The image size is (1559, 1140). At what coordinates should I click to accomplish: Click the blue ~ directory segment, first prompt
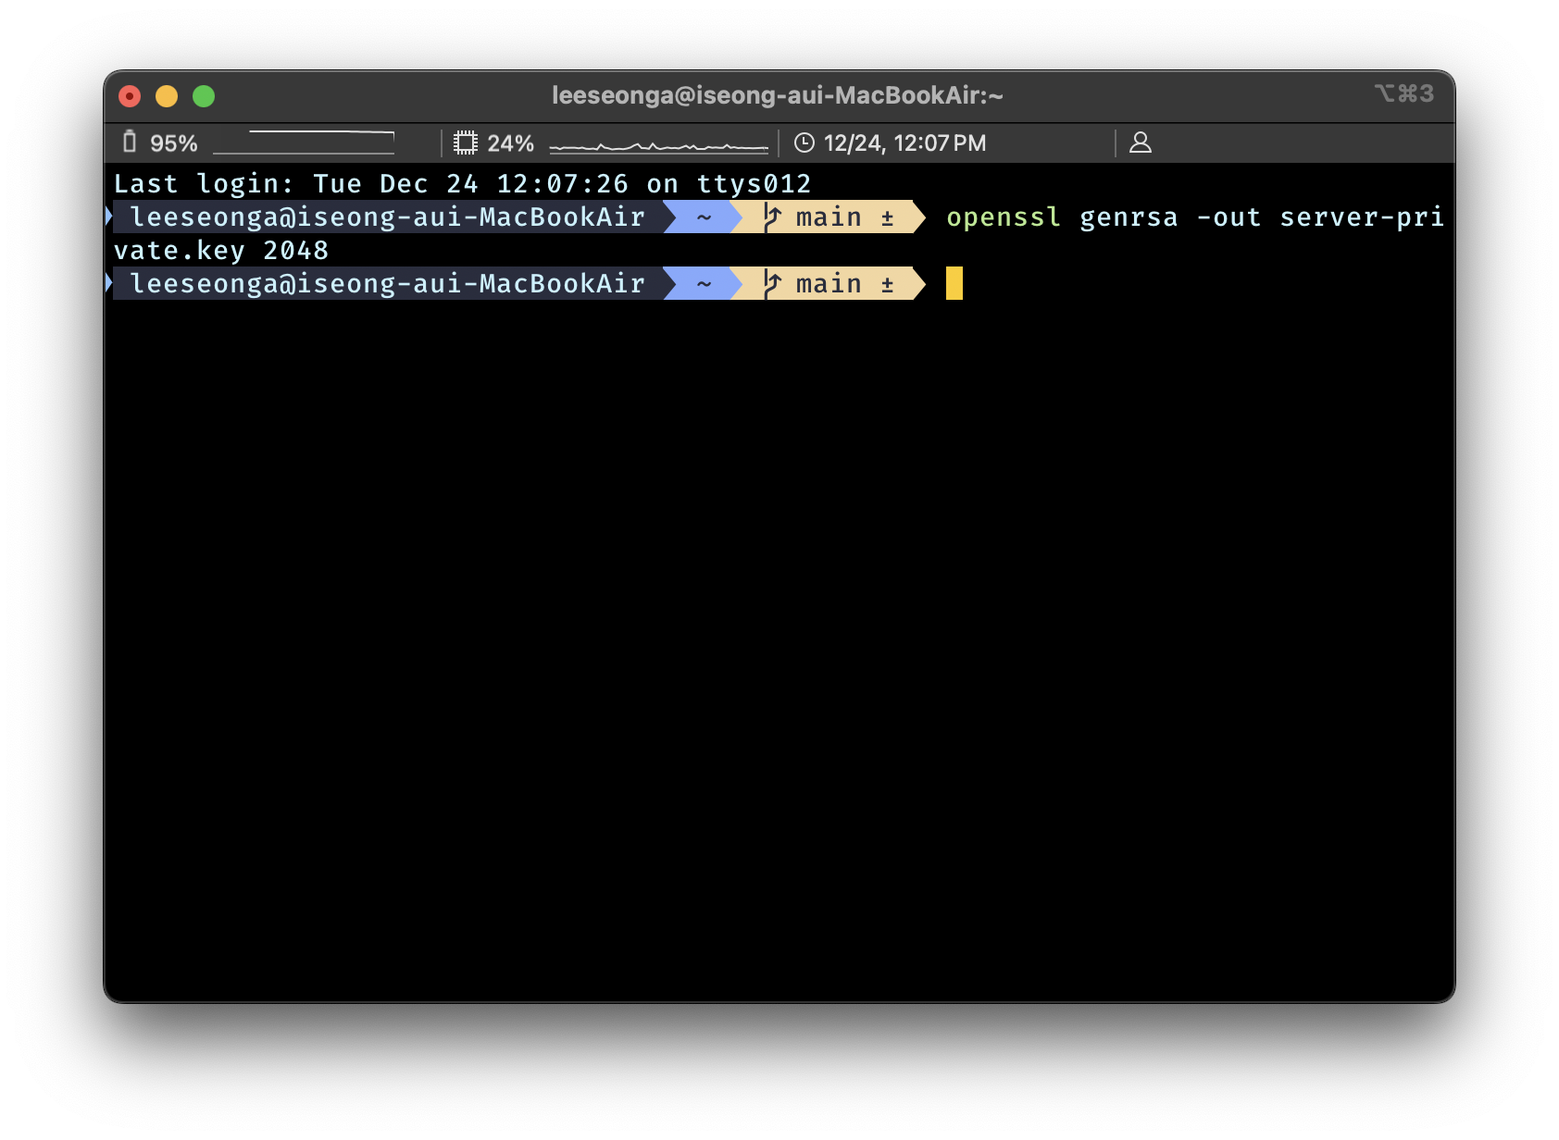tap(704, 217)
